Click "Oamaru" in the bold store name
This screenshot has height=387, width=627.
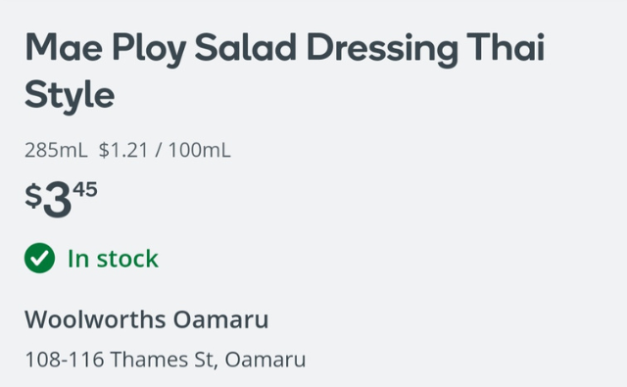(x=220, y=319)
